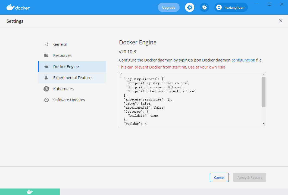Click the "experimental": false line
Screen dimensions: 288x195
pos(144,108)
